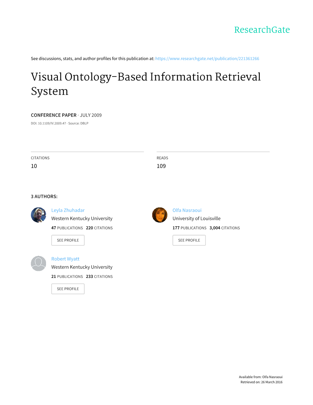The height and width of the screenshot is (405, 313).
Task: Click Olfa Nasraoui's profile photo
Action: 160,215
